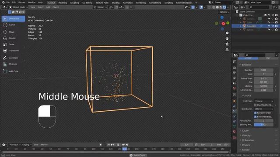
Task: Open the Texture properties checker tab
Action: coord(234,138)
